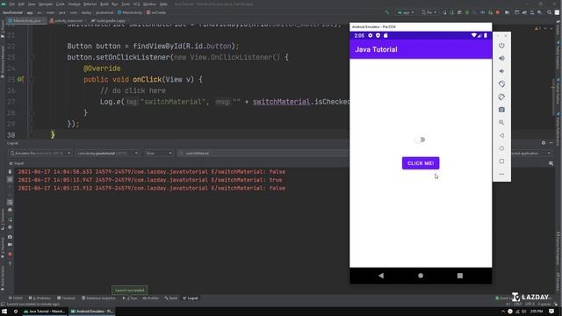Tap Android back navigation button in emulator

coord(381,276)
